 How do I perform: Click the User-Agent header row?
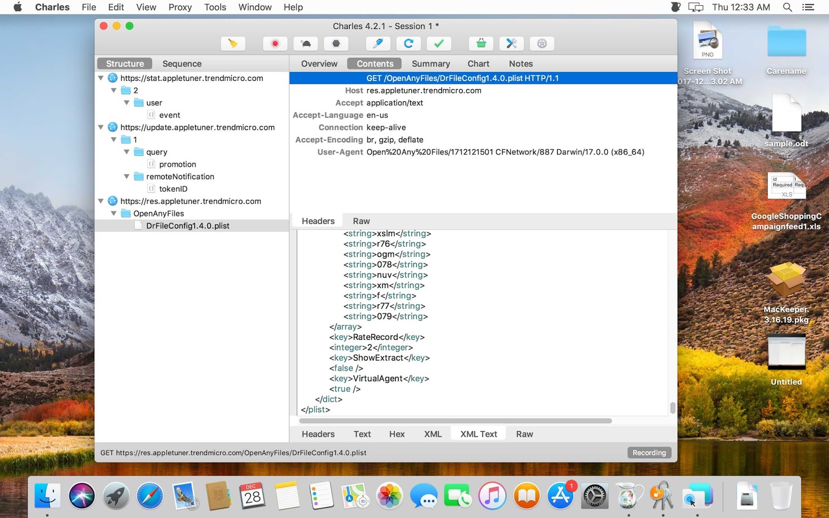483,152
